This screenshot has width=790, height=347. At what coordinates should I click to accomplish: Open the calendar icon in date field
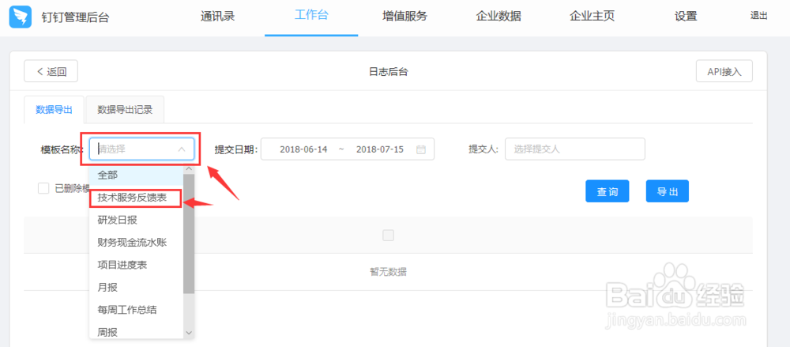pos(421,149)
